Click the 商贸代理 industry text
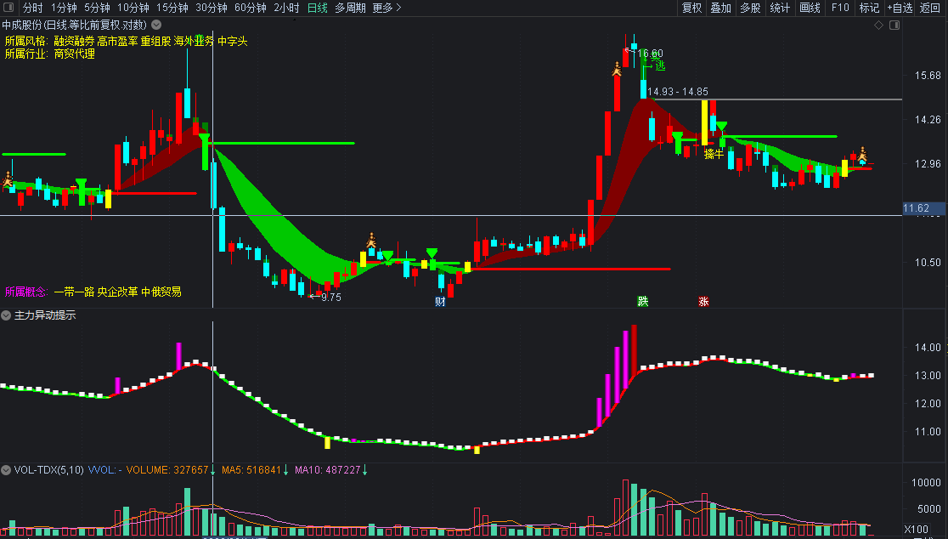Image resolution: width=948 pixels, height=539 pixels. [75, 54]
